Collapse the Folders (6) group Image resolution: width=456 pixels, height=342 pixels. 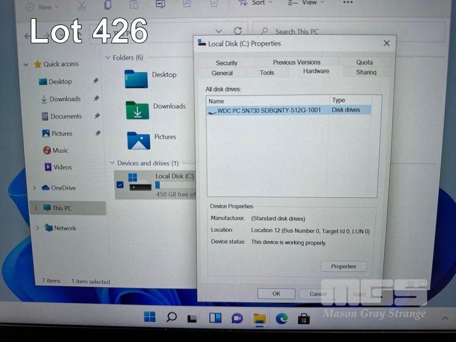[107, 58]
